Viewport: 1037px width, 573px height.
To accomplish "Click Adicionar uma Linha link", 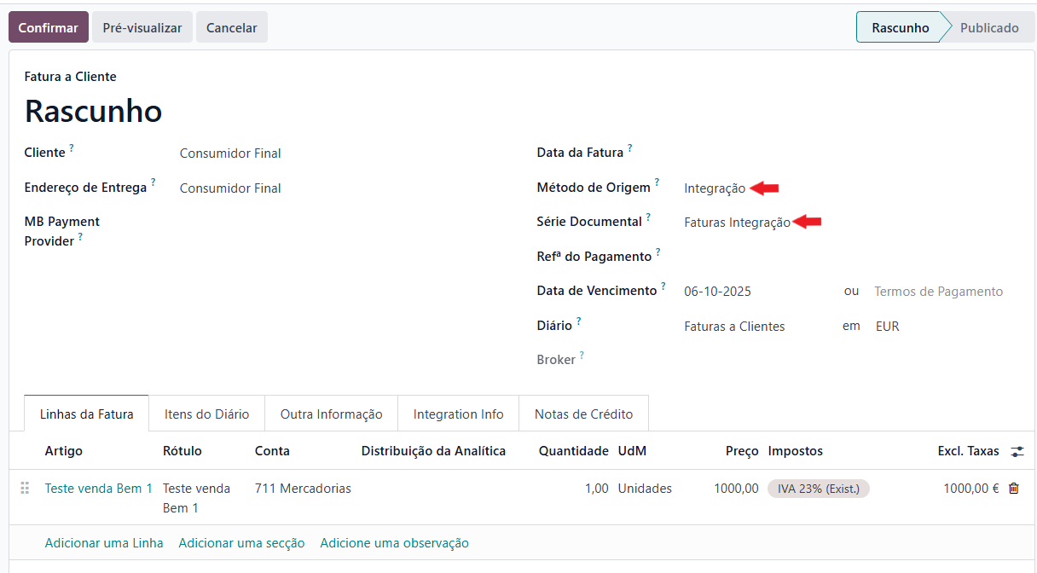I will (x=104, y=543).
